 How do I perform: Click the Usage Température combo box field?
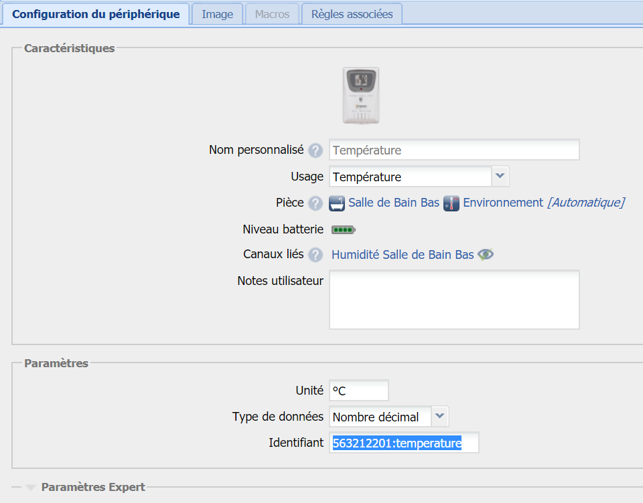click(x=410, y=177)
